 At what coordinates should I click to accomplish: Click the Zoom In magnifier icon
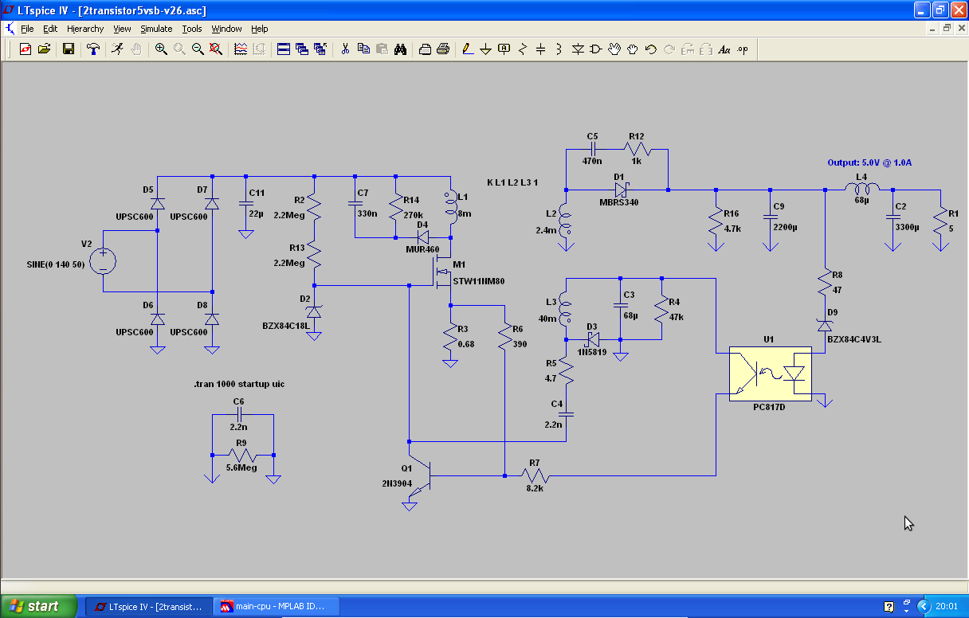point(161,49)
